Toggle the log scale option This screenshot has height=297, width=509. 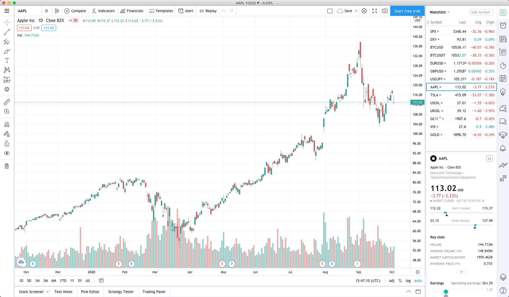[x=408, y=281]
